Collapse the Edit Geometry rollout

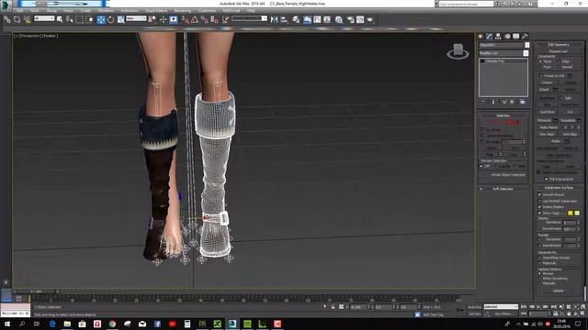point(559,45)
